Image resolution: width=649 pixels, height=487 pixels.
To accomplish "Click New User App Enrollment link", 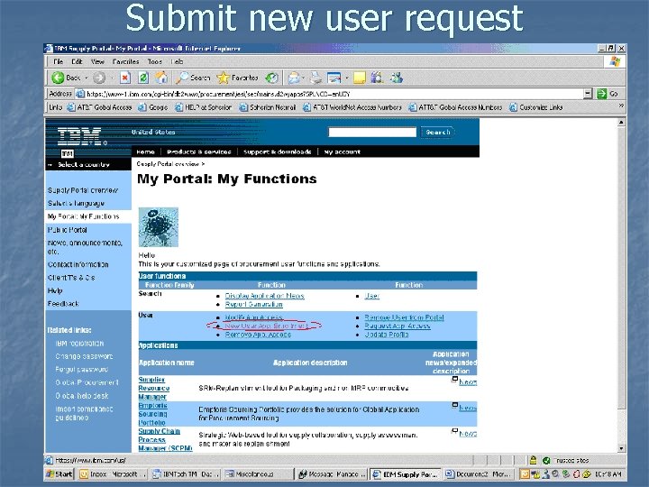I will click(x=266, y=326).
